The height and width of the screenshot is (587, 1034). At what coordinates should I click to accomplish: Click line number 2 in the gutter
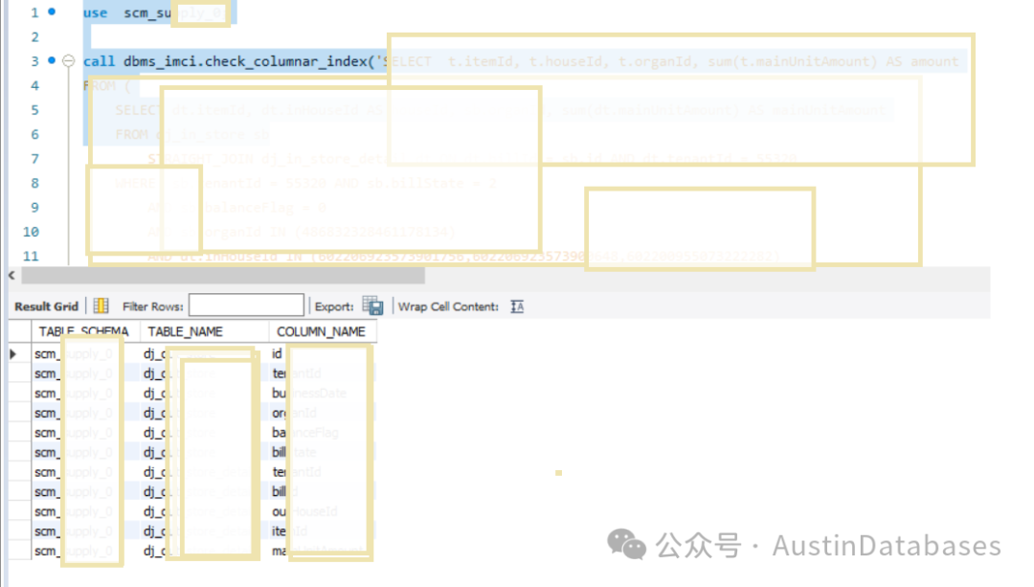[x=35, y=37]
